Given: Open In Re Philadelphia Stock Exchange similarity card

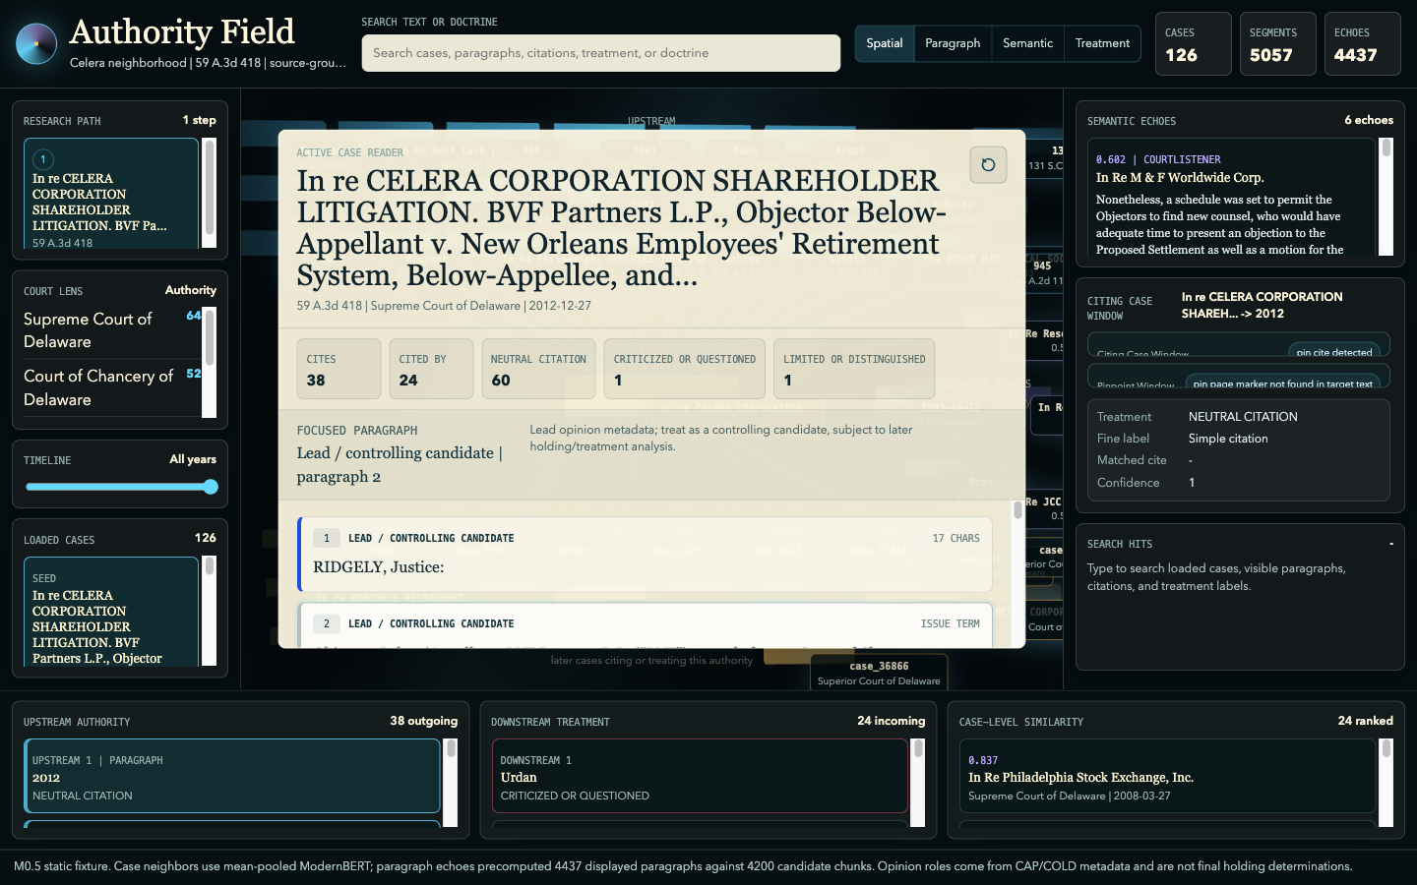Looking at the screenshot, I should [1167, 777].
